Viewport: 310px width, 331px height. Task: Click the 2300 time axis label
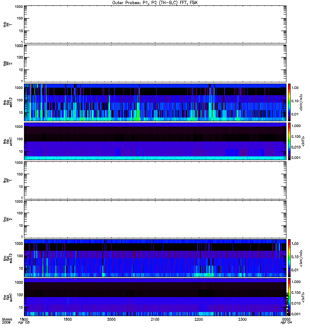[243, 319]
